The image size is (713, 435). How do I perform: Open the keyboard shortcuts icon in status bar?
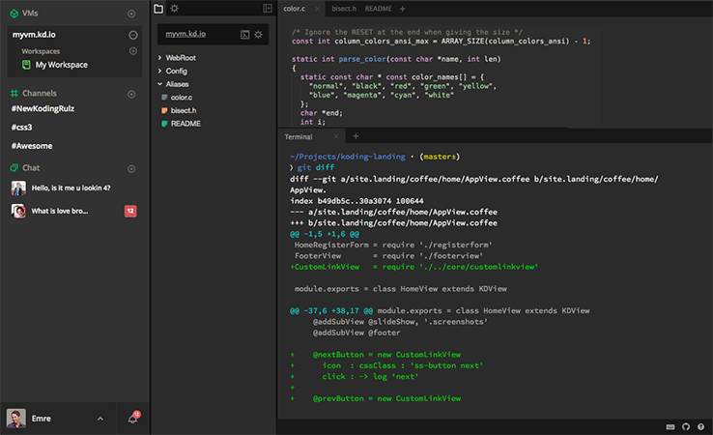tap(670, 425)
